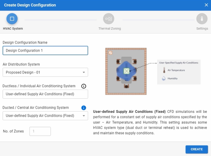Open the Air Distribution System dropdown
Viewport: 211px width, 156px height.
(x=45, y=73)
